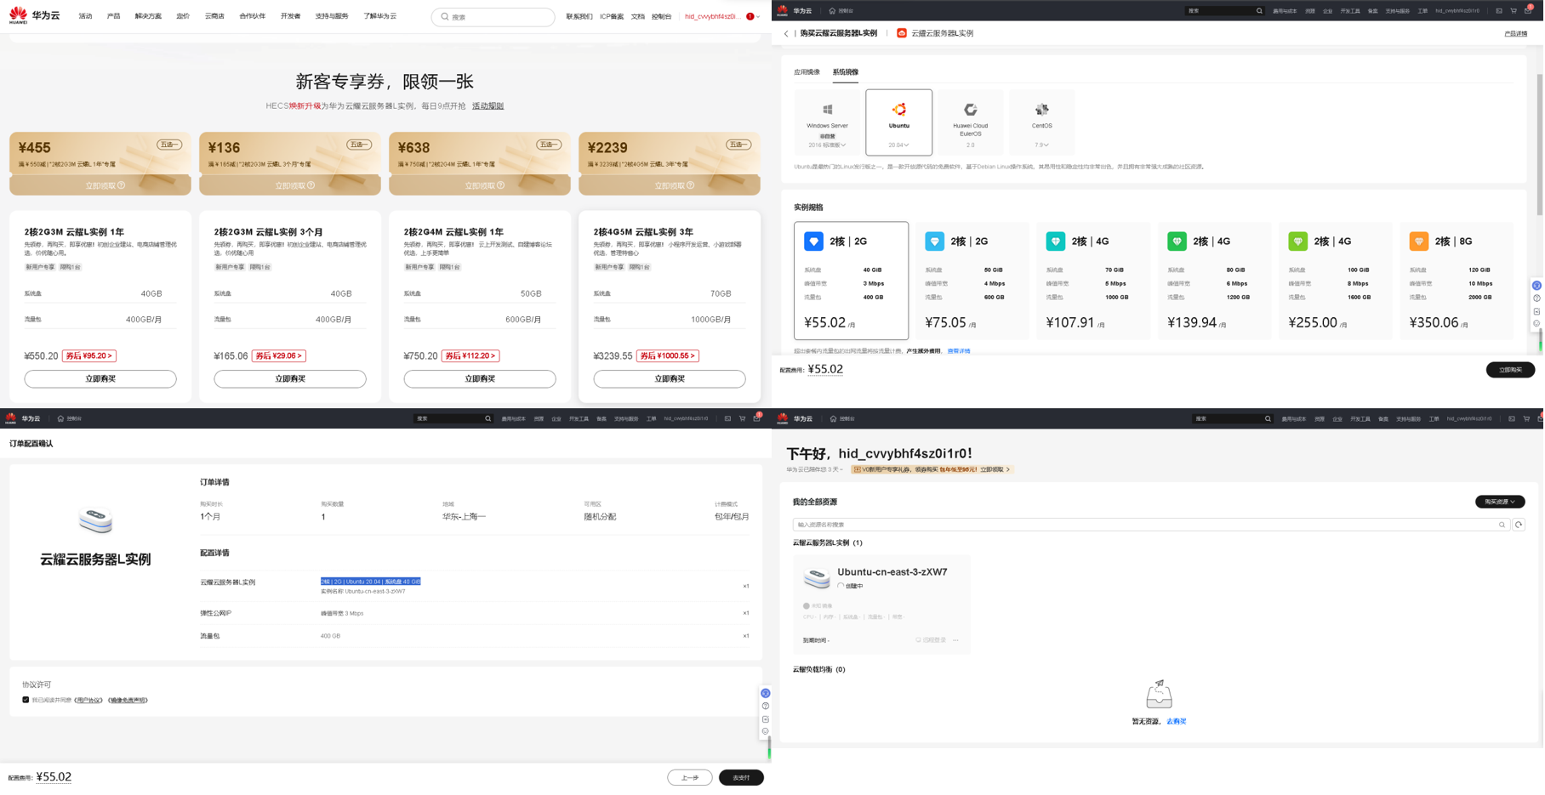Screen dimensions: 1545x795
Task: Click the 券后 ¥1000.55 price tag
Action: pyautogui.click(x=668, y=356)
